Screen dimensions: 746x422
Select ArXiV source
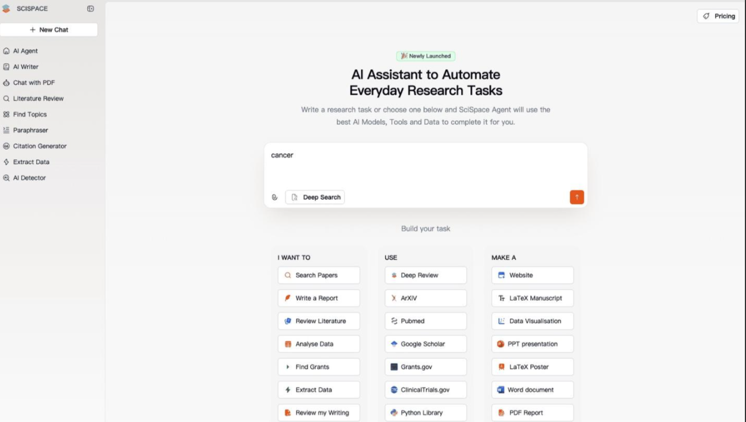pyautogui.click(x=426, y=298)
